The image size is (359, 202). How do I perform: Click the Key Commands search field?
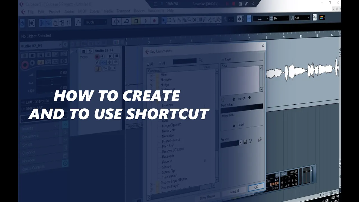[x=185, y=61]
